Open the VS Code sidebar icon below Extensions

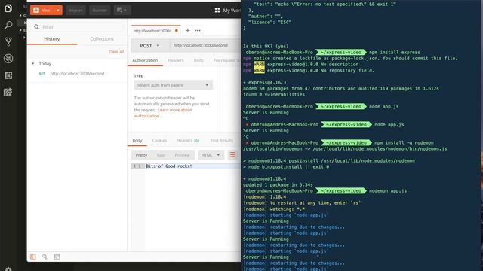coord(8,92)
